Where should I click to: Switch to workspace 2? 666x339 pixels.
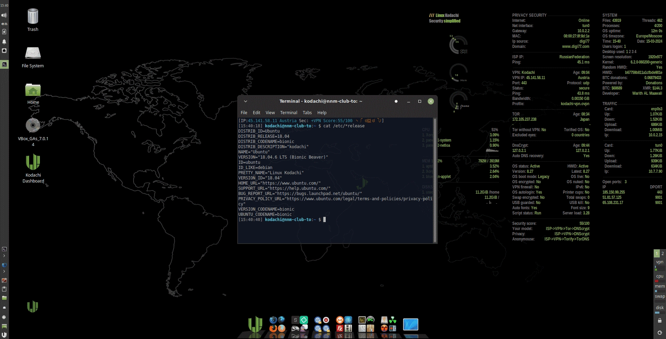pyautogui.click(x=663, y=253)
